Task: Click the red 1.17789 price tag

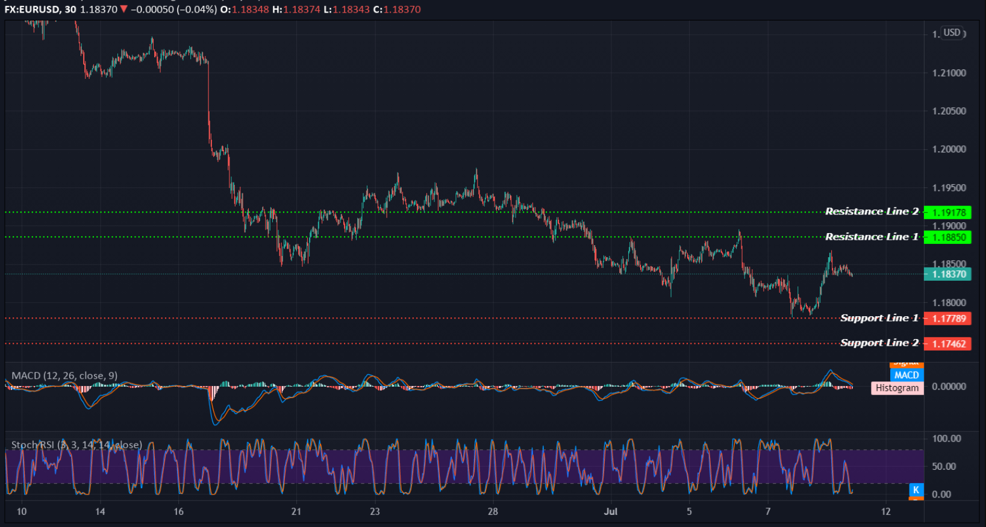Action: [947, 319]
